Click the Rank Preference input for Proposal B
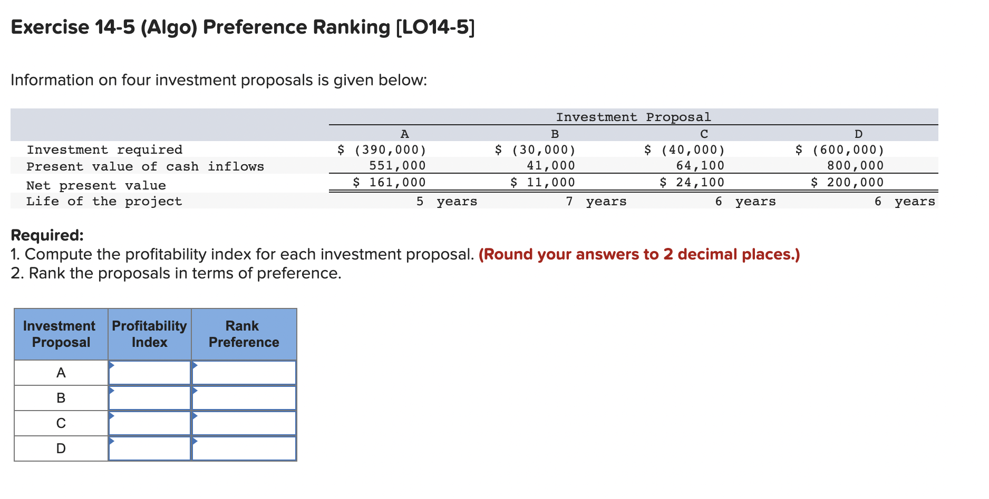 click(243, 397)
